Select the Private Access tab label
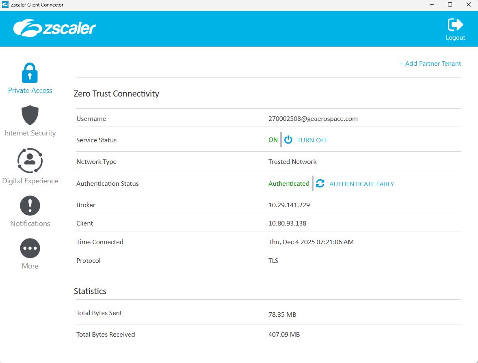The height and width of the screenshot is (363, 478). point(30,90)
